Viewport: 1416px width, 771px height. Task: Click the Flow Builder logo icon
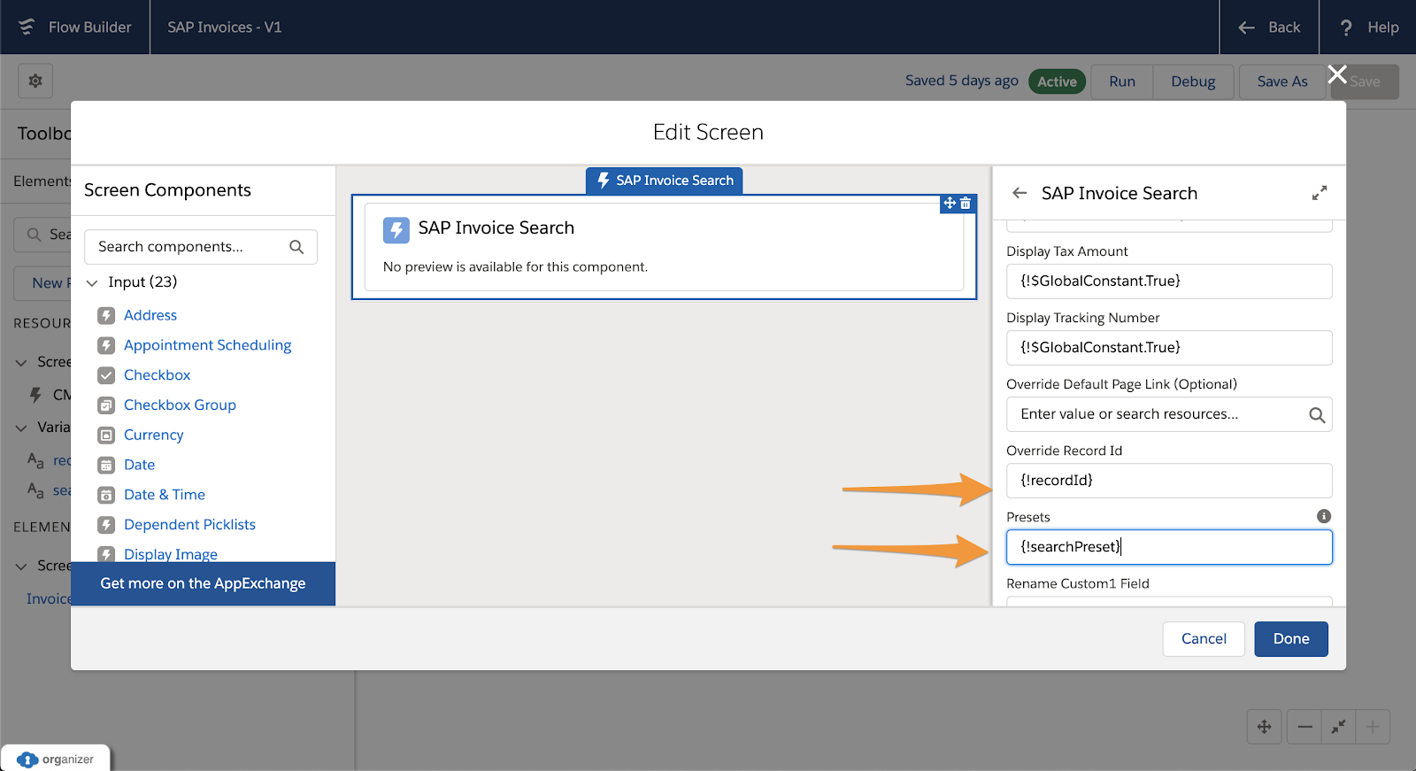pos(27,27)
